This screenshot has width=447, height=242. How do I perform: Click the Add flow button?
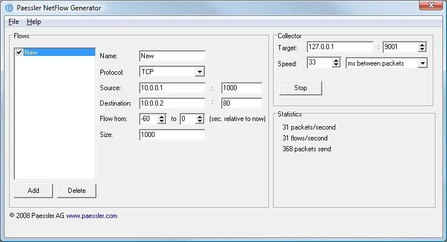click(x=33, y=191)
